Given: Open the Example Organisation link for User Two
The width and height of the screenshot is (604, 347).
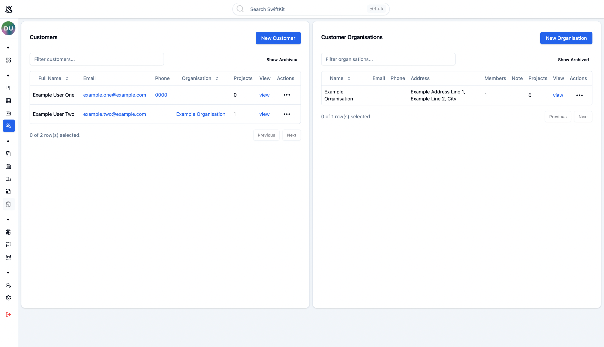Looking at the screenshot, I should coord(201,114).
